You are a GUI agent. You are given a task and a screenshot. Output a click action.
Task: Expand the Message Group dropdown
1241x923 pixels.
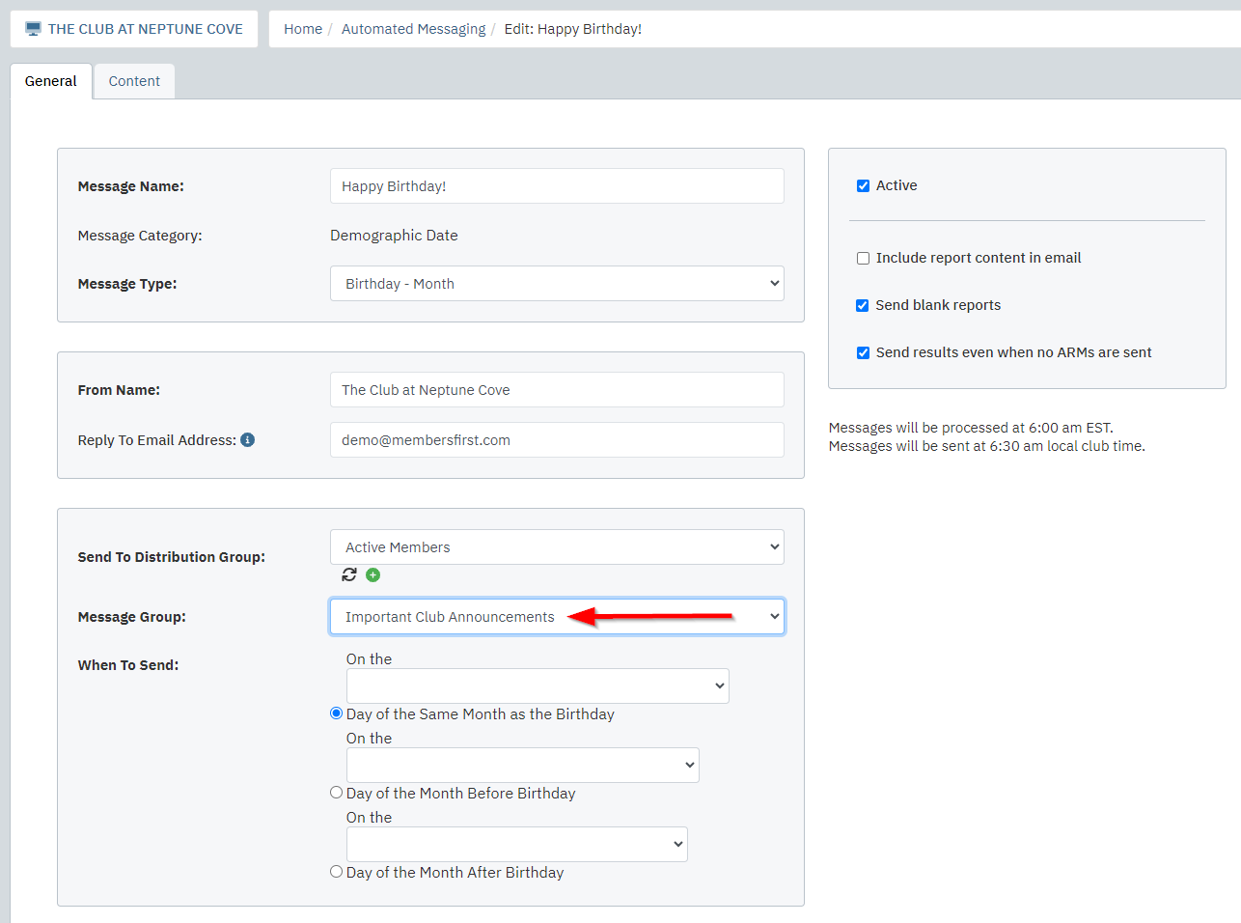click(557, 617)
